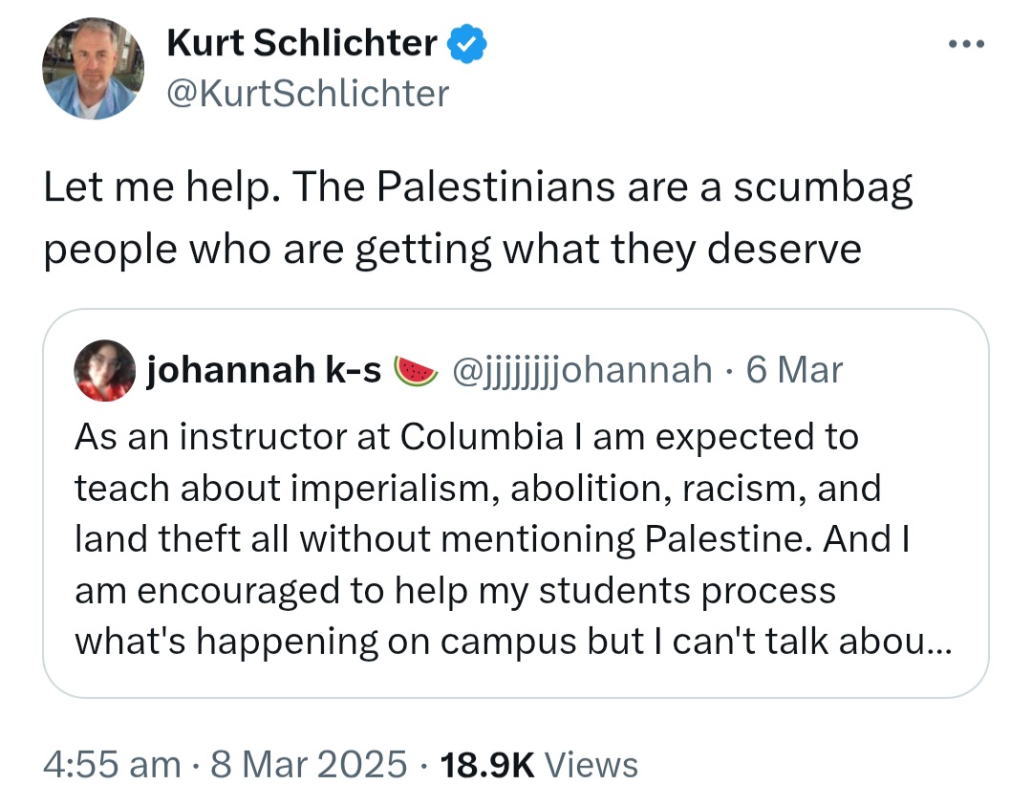The width and height of the screenshot is (1032, 807).
Task: Open the @KurtSchlichter handle link
Action: (308, 93)
